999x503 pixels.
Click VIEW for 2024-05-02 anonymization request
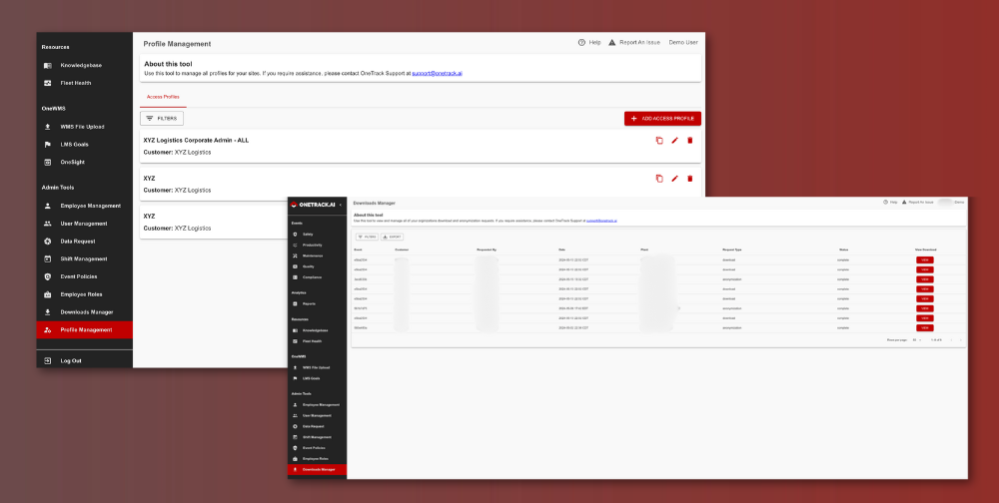(x=925, y=328)
